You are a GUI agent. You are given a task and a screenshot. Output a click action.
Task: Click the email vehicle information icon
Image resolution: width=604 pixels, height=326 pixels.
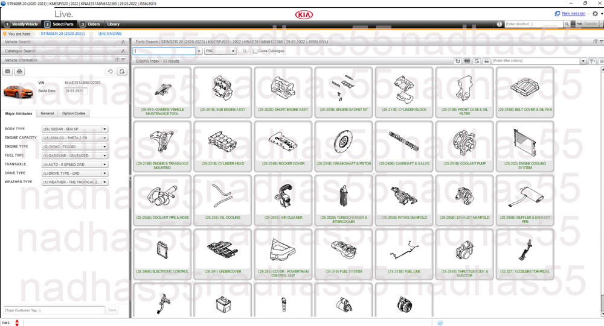coord(8,71)
